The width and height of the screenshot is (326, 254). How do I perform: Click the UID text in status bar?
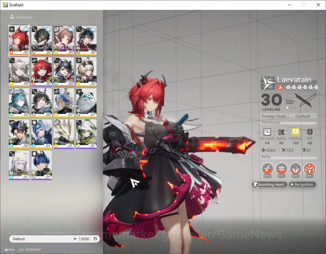(x=30, y=250)
